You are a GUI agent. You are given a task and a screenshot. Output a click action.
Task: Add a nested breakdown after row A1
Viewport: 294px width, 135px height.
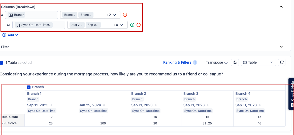click(x=132, y=25)
